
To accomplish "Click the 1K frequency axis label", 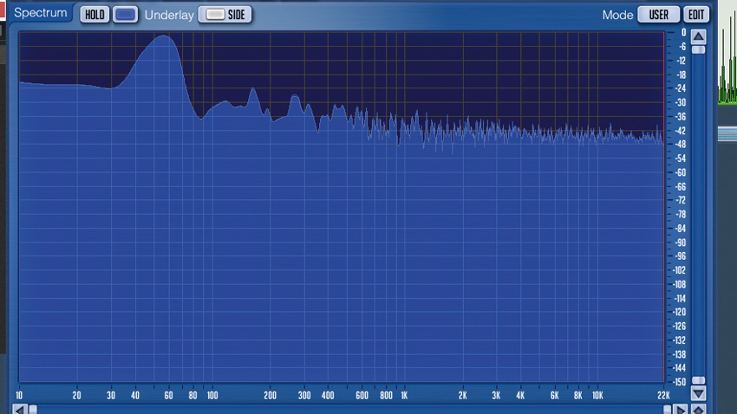I will click(404, 396).
